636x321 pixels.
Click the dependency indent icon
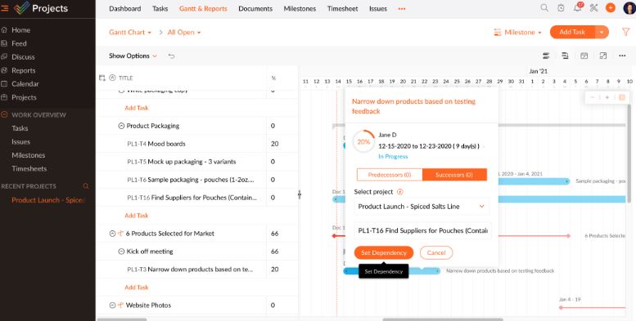point(565,56)
